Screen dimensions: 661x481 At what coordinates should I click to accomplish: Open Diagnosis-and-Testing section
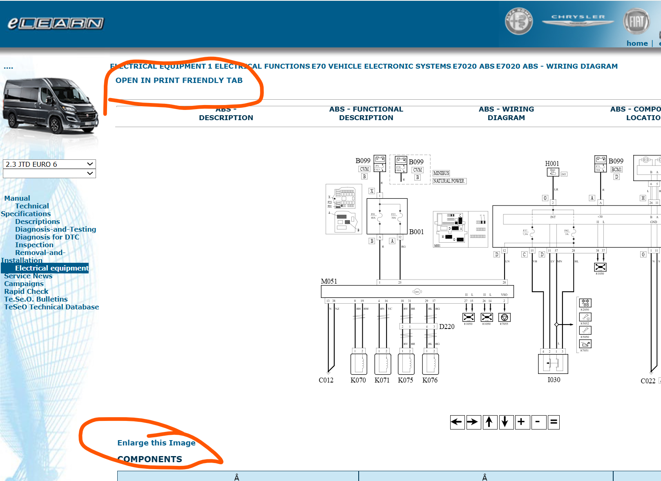click(x=56, y=229)
